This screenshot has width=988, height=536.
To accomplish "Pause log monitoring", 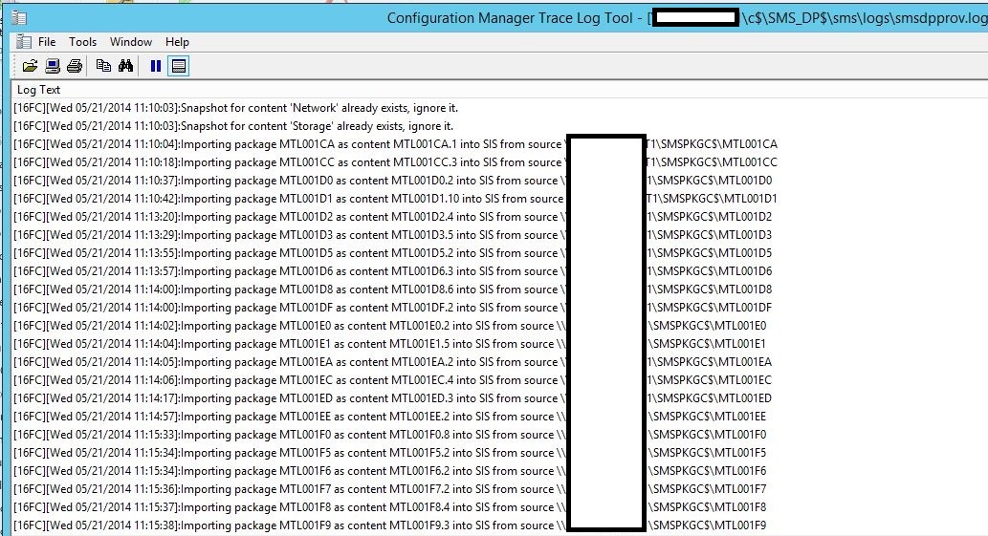I will tap(156, 66).
